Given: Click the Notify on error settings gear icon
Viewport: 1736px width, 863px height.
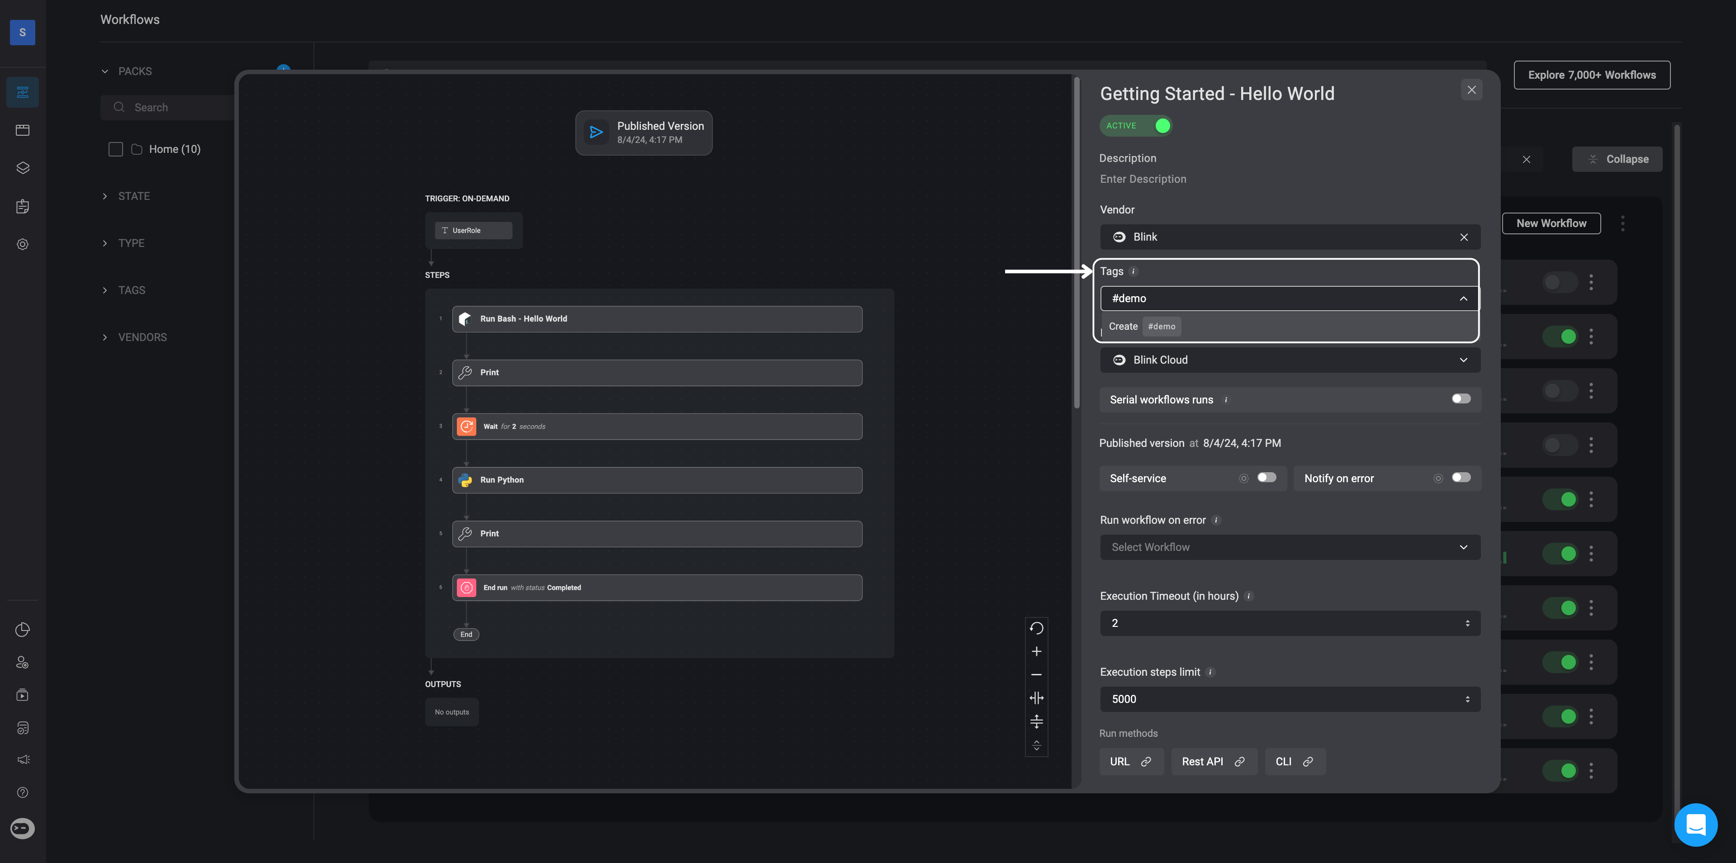Looking at the screenshot, I should (1437, 479).
